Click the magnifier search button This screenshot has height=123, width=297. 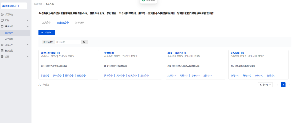84,42
